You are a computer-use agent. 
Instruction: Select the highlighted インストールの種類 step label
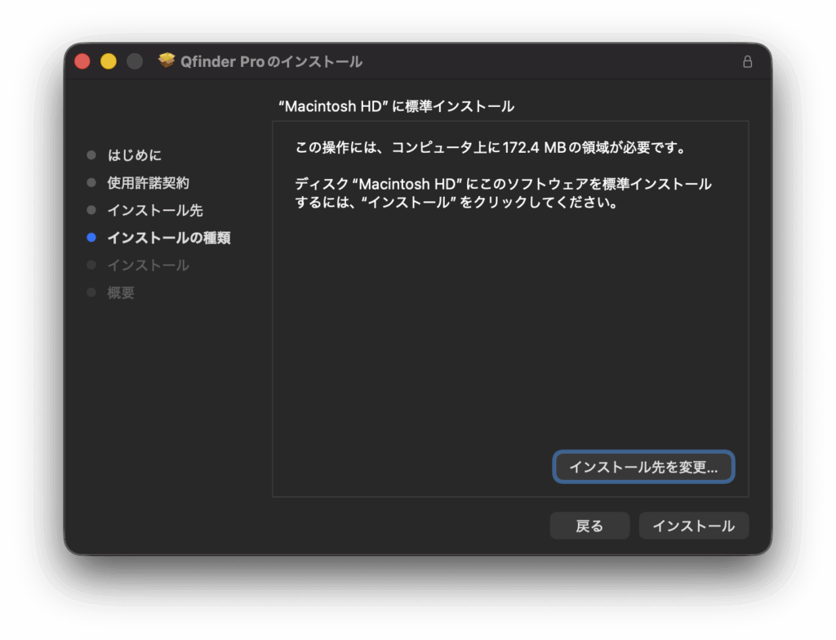click(169, 238)
